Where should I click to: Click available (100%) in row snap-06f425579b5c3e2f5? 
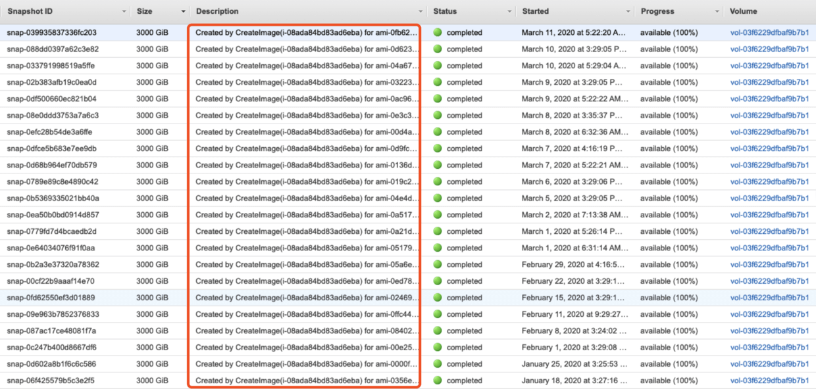669,380
